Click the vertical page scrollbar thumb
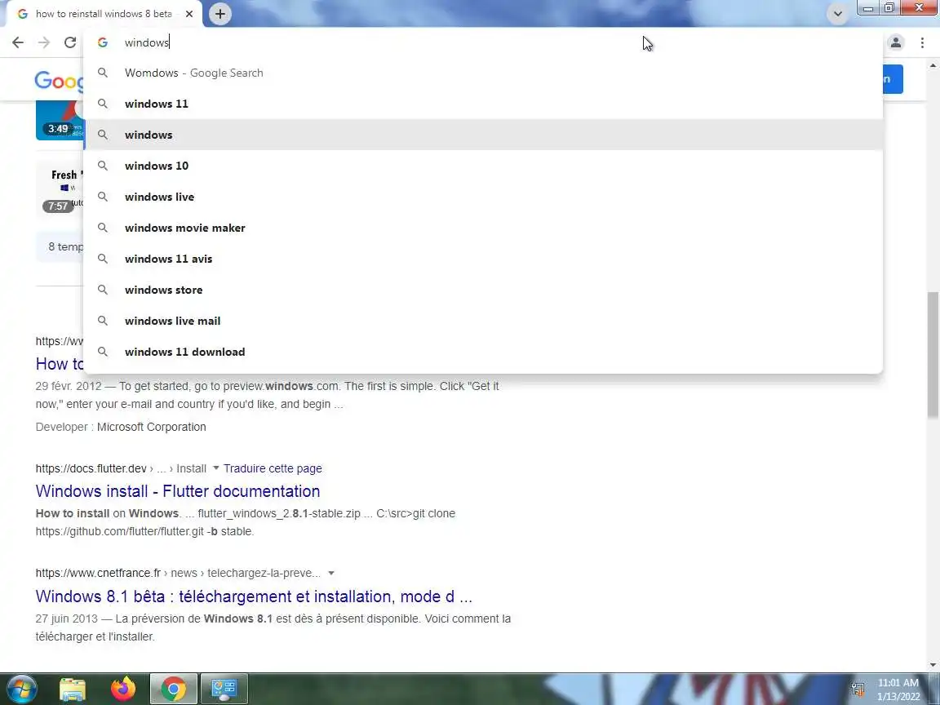The height and width of the screenshot is (705, 940). (933, 354)
